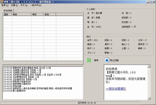Open the 一起牛网(G) menu

click(36, 5)
